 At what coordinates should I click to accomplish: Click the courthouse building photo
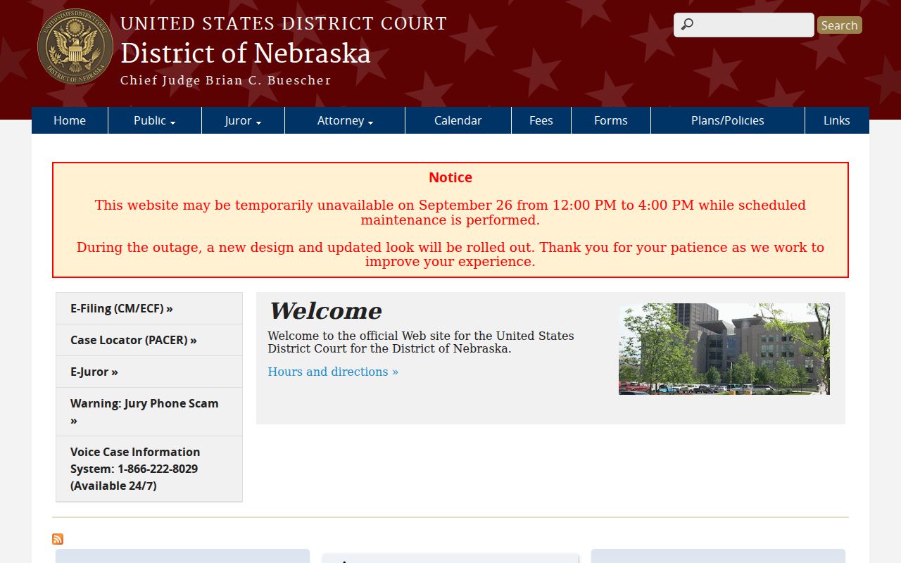coord(724,349)
